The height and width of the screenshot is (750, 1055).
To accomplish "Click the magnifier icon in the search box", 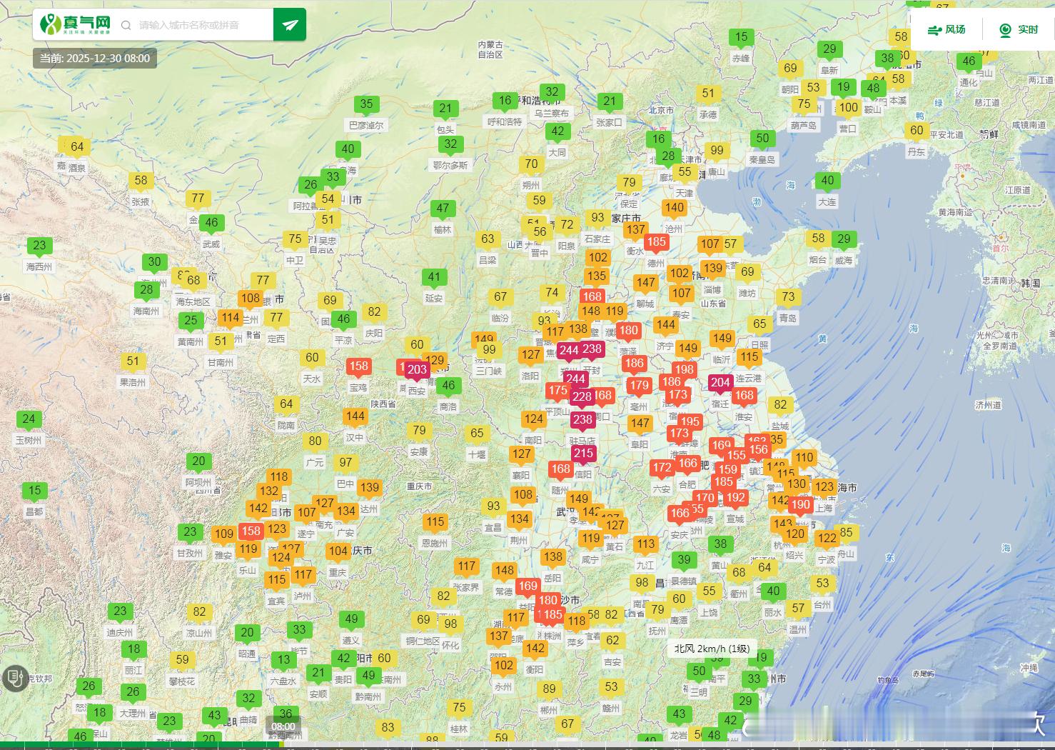I will [x=126, y=25].
